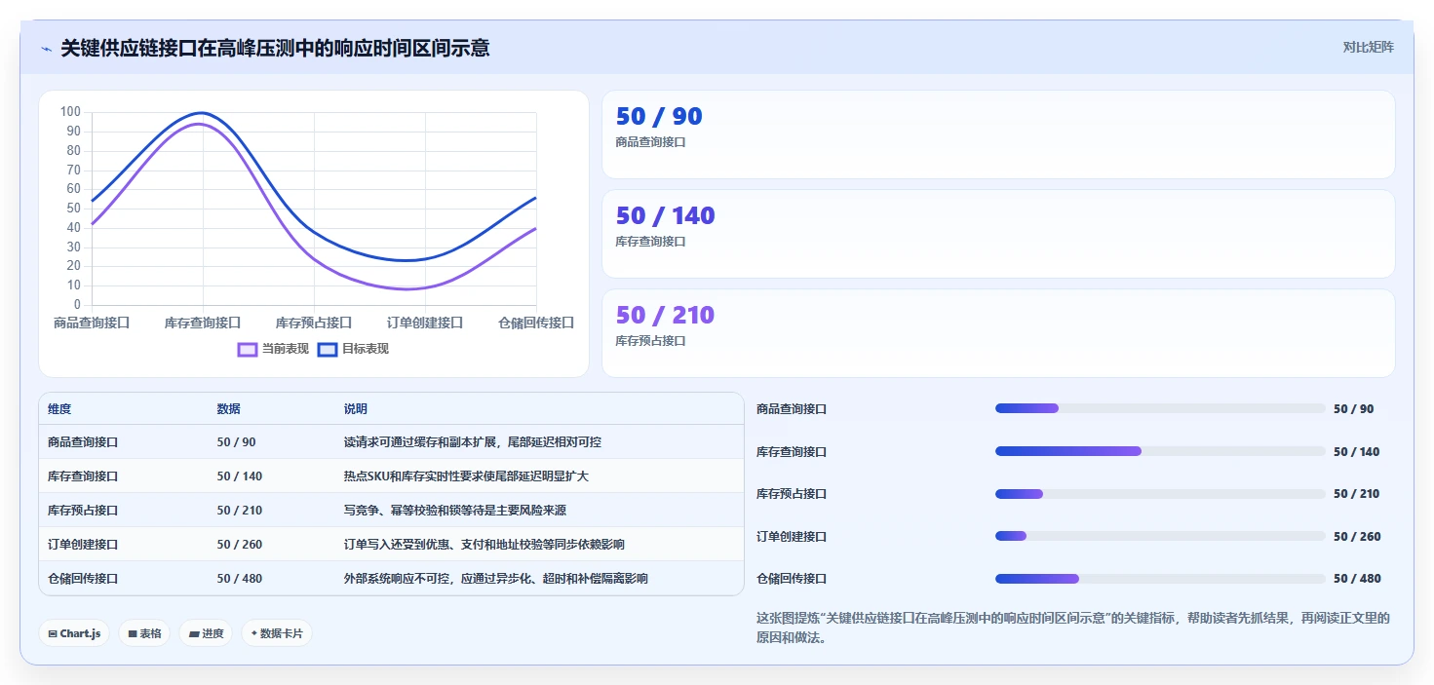Viewport: 1434px width, 685px height.
Task: Click the 100 tick on chart y-axis
Action: [70, 112]
